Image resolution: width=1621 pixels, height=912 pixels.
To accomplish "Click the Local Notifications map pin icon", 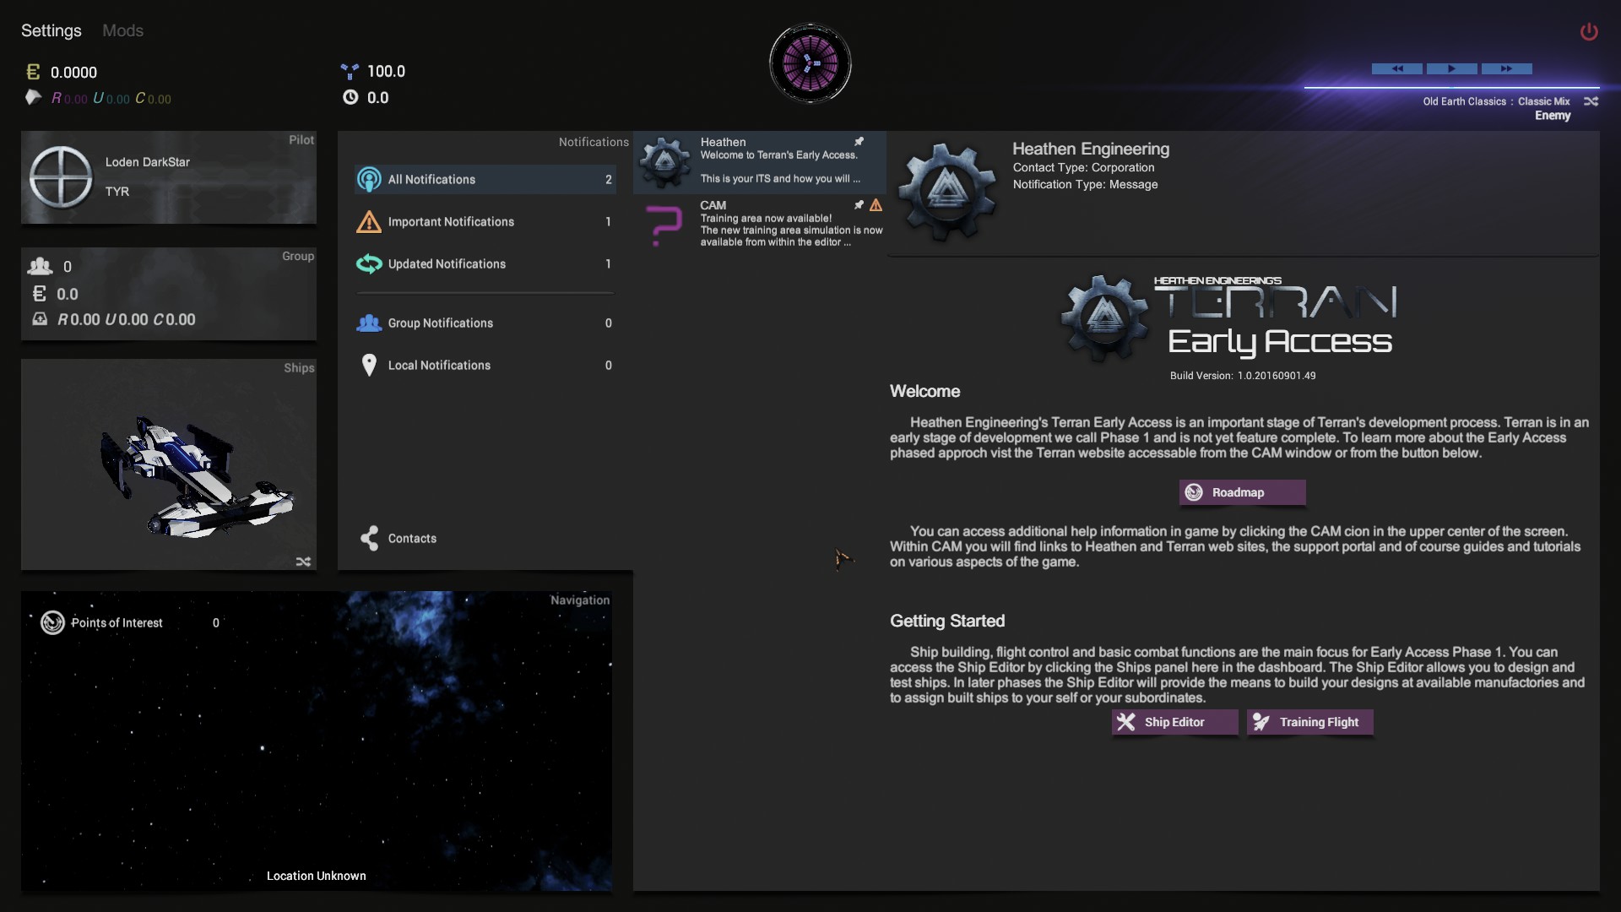I will coord(369,365).
